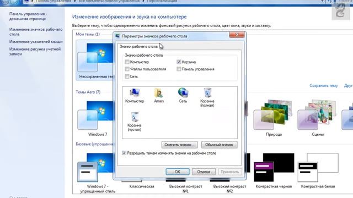Select Windows 7 - упрощенный стиль theme
The height and width of the screenshot is (198, 353).
click(97, 173)
